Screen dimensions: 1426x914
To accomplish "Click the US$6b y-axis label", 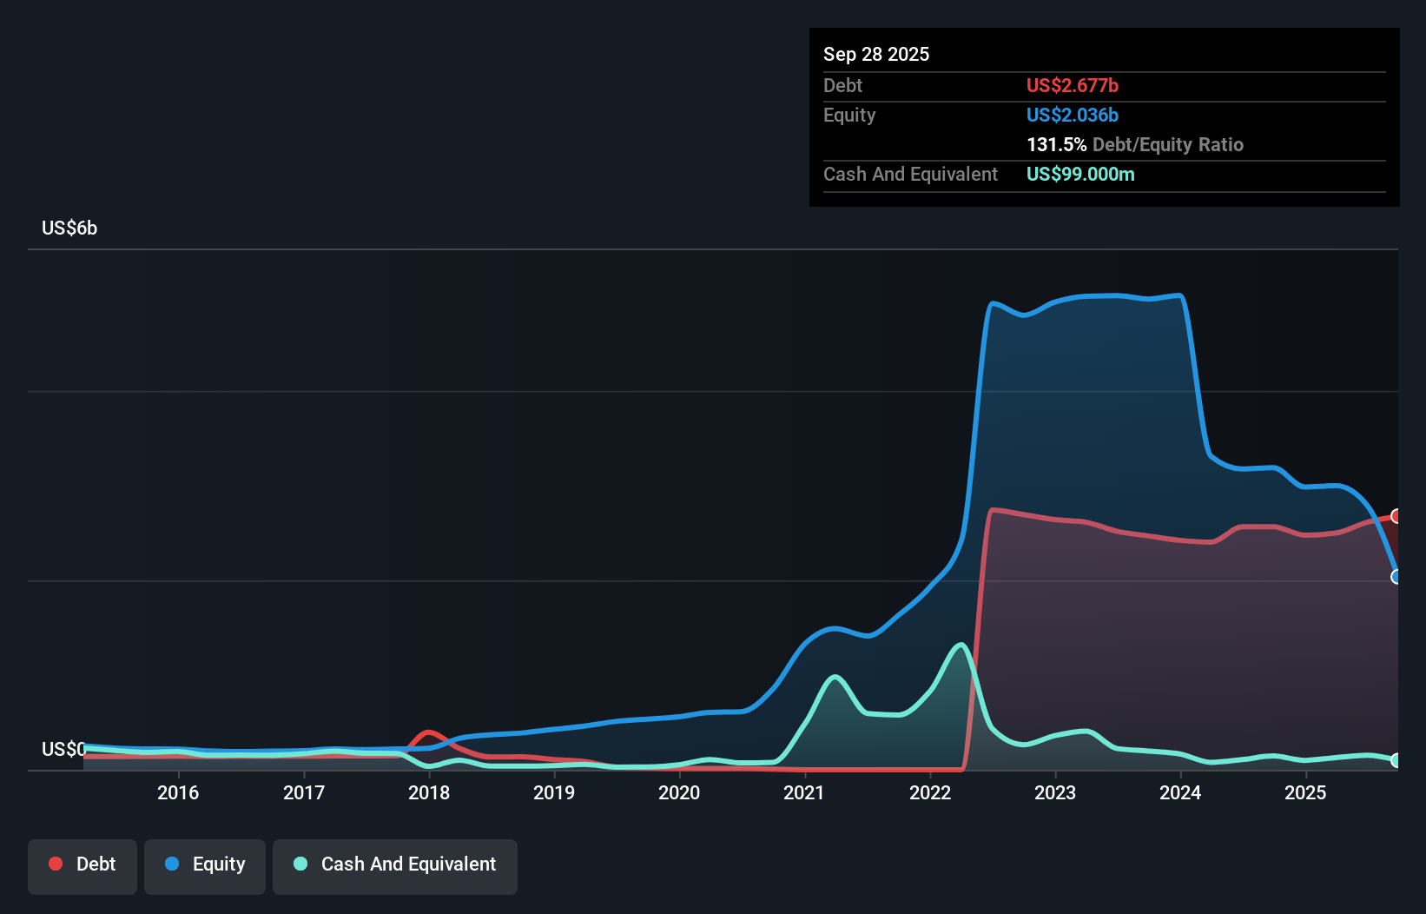I will coord(69,228).
